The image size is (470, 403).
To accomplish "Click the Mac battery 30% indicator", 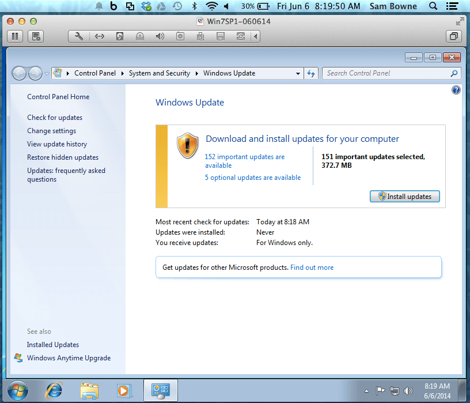I will click(255, 6).
